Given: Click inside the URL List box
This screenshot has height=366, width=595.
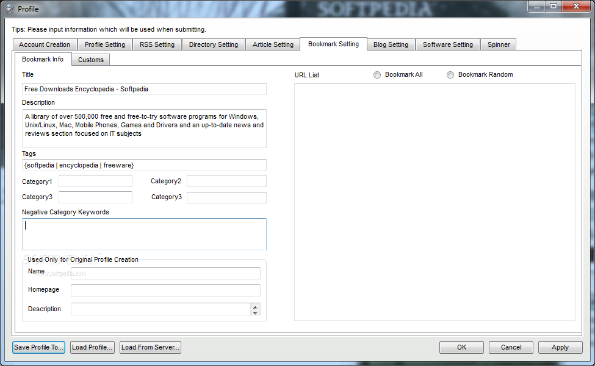Looking at the screenshot, I should 435,202.
